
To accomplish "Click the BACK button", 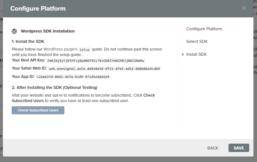I will click(x=213, y=148).
